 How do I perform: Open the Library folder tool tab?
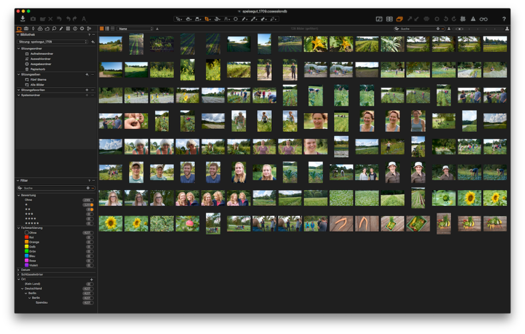(19, 29)
